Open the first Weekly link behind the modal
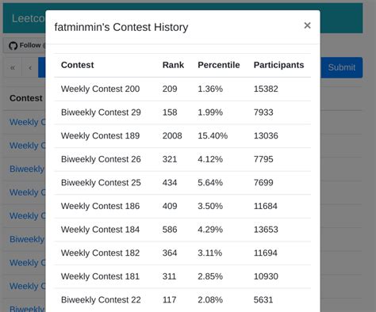This screenshot has height=312, width=376. point(27,122)
